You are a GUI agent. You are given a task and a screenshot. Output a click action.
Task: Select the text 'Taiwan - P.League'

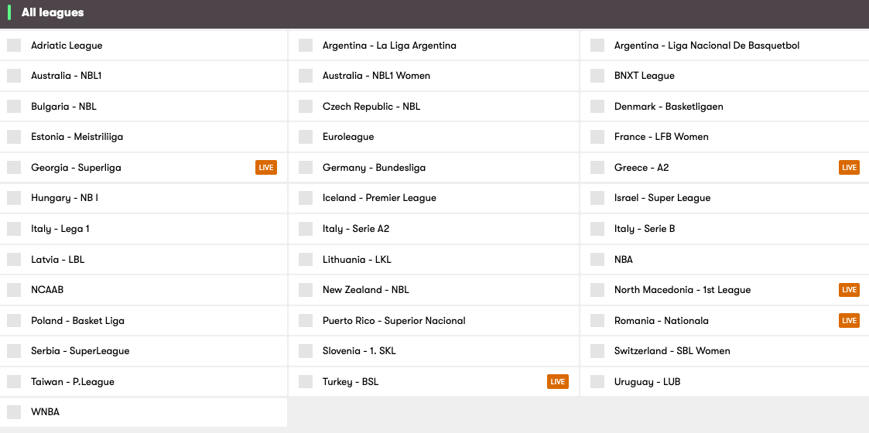point(73,382)
